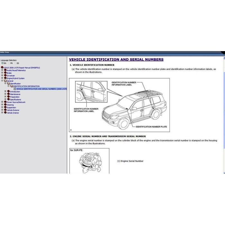Viewport: 225px width, 225px height.
Task: Select the FR language radio button
Action: point(9,63)
